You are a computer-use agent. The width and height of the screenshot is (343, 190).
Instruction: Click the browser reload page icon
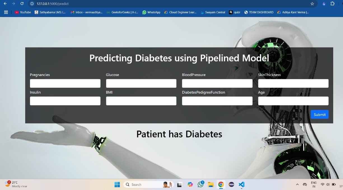(22, 4)
